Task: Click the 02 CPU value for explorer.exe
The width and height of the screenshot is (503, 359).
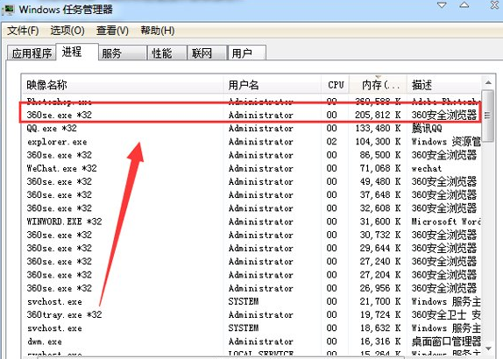Action: tap(332, 142)
